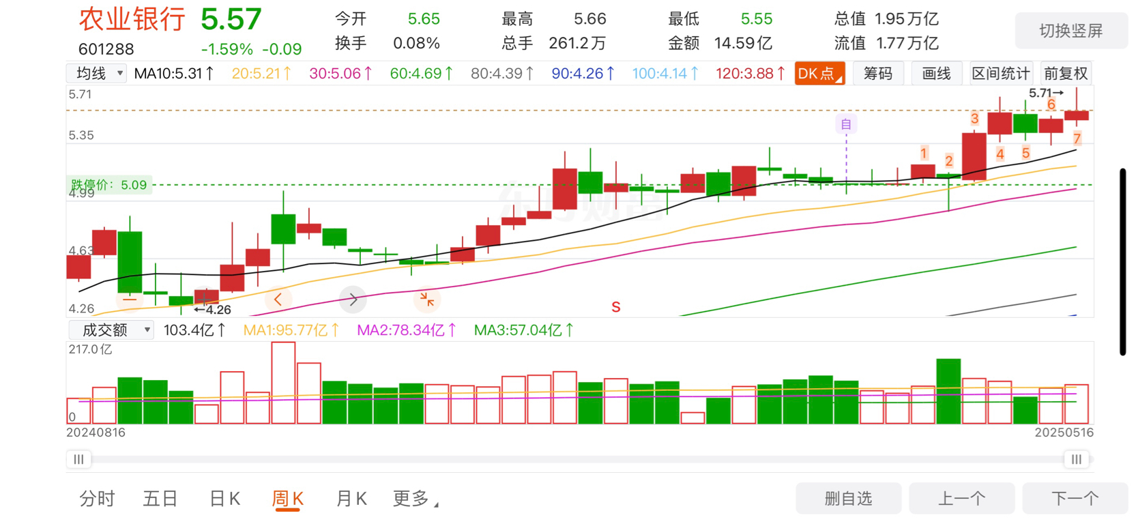Click the 前复权 adjustment button

pyautogui.click(x=1066, y=74)
